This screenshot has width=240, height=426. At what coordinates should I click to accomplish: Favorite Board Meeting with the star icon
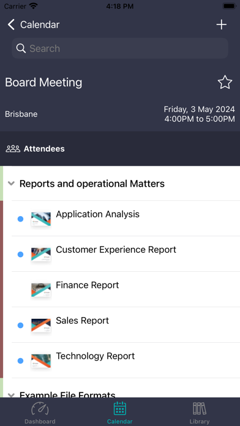tap(225, 82)
